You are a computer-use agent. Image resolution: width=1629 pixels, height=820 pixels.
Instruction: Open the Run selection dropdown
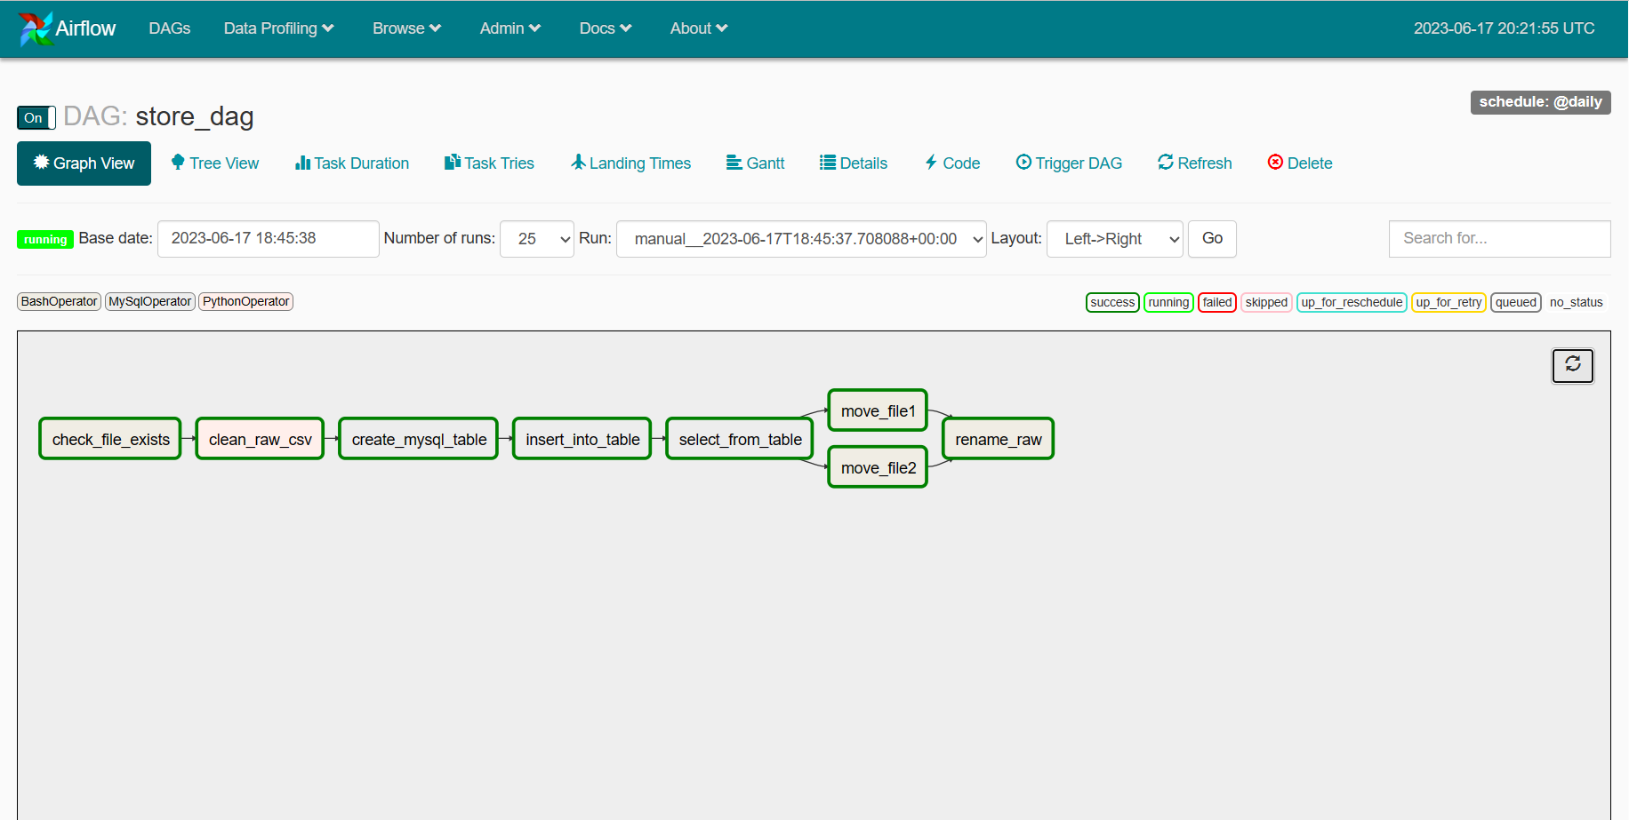801,239
